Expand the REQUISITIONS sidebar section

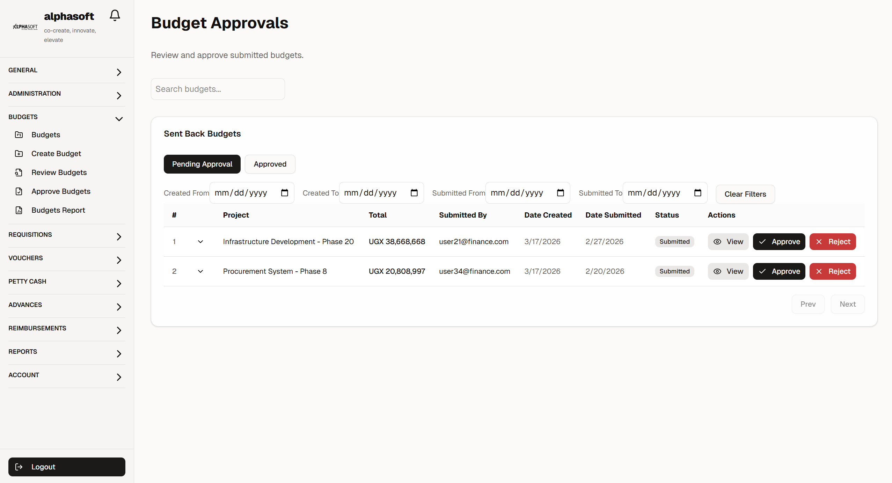click(x=119, y=236)
